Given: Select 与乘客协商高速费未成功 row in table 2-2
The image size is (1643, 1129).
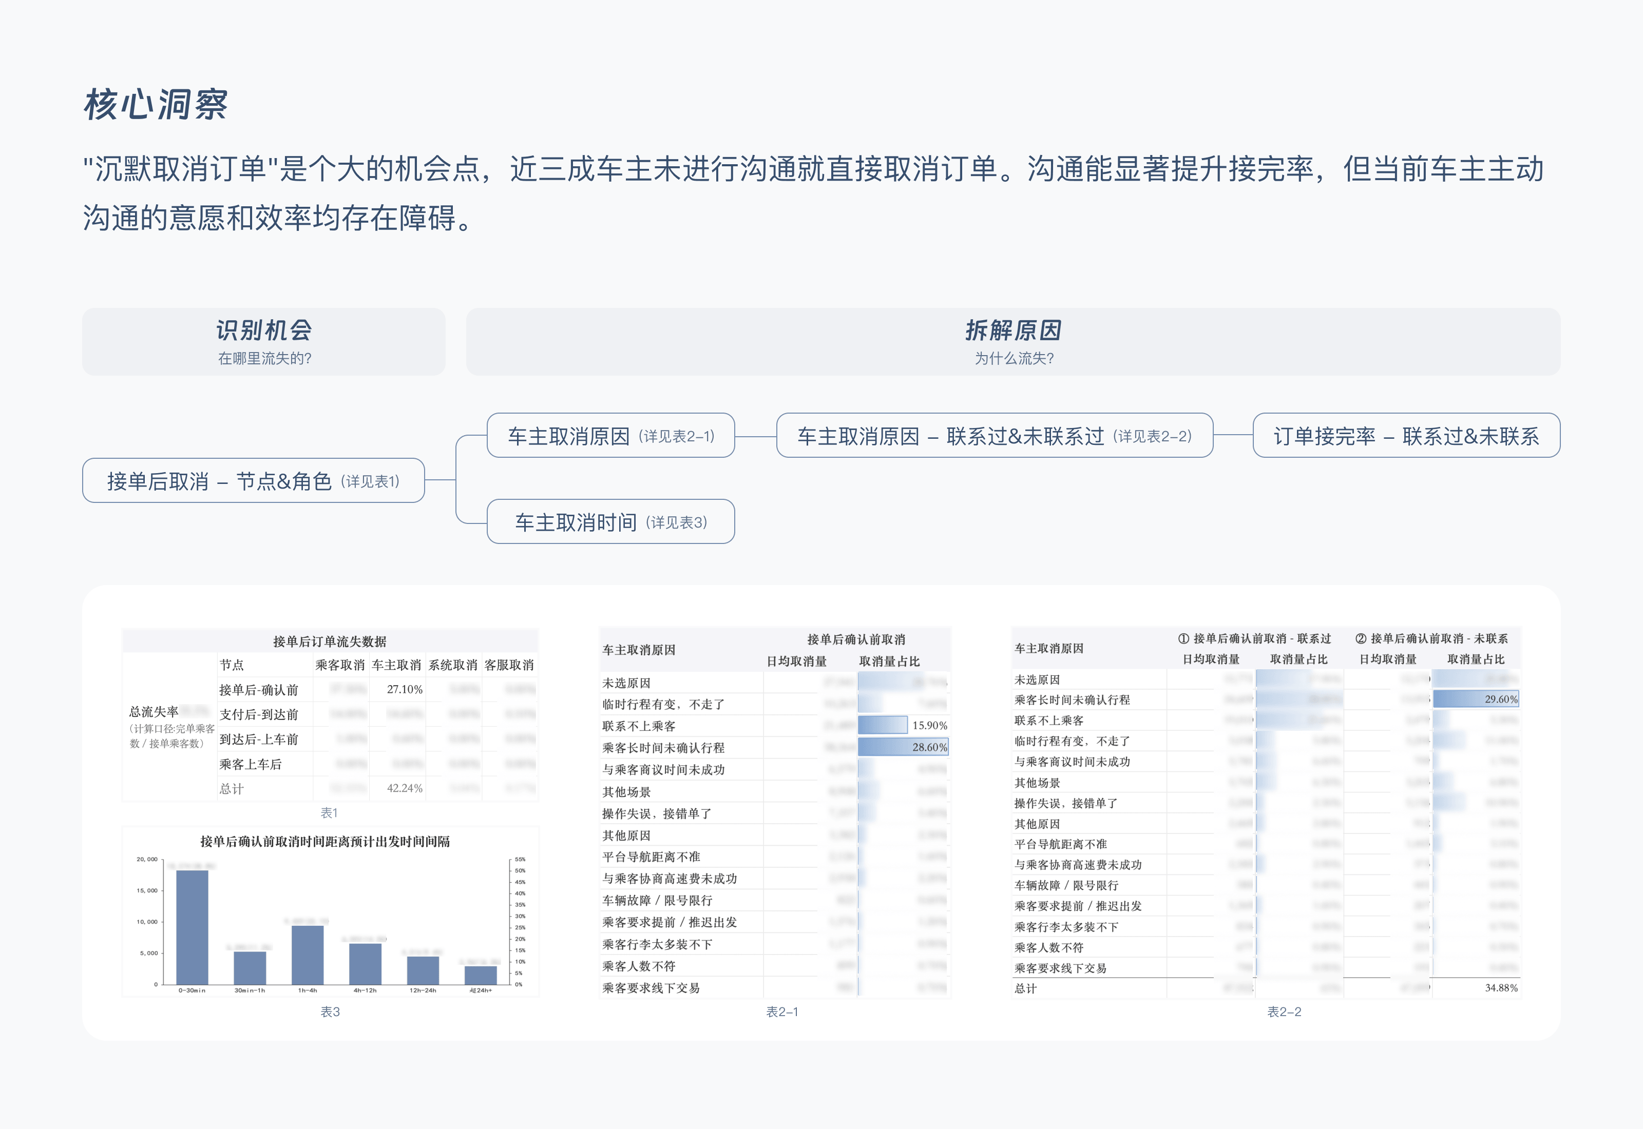Looking at the screenshot, I should tap(1266, 864).
